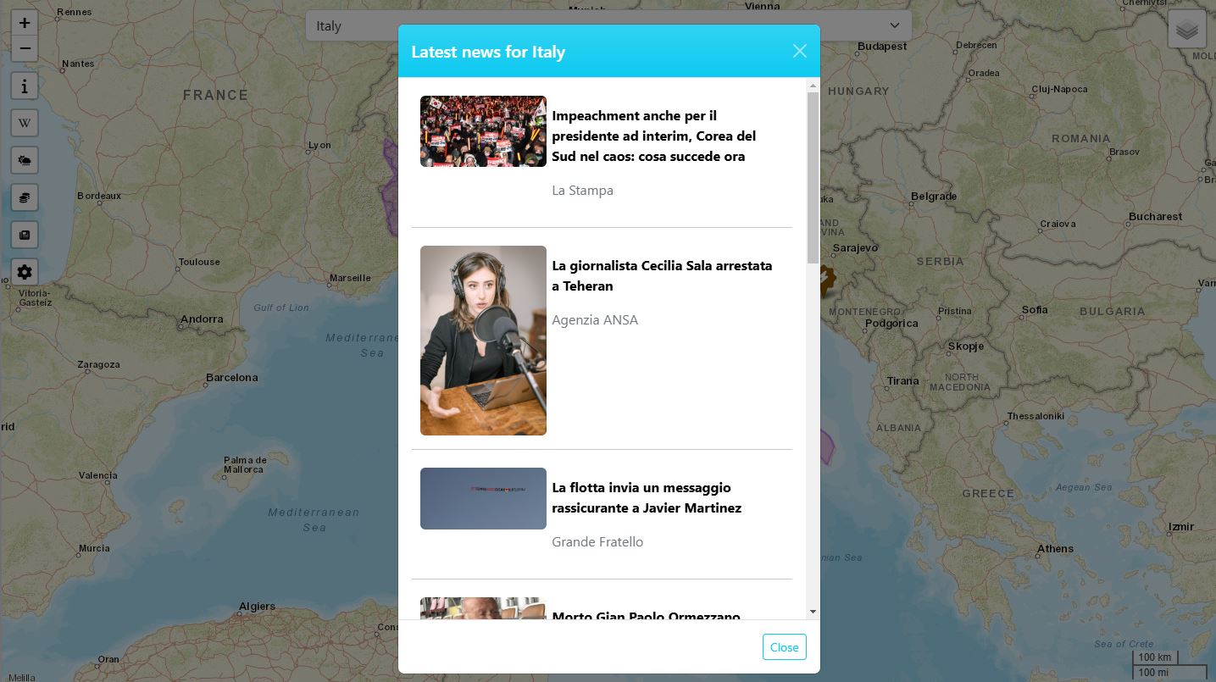Image resolution: width=1216 pixels, height=682 pixels.
Task: Click the Belgrade label on the map
Action: [x=934, y=197]
